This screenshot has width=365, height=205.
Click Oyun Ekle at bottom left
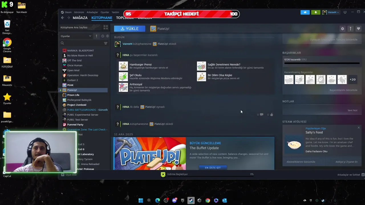tap(69, 175)
